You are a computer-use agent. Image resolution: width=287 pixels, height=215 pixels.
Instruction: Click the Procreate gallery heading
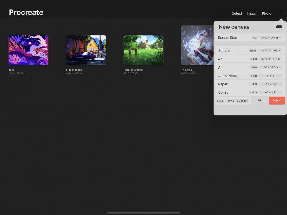click(x=26, y=12)
